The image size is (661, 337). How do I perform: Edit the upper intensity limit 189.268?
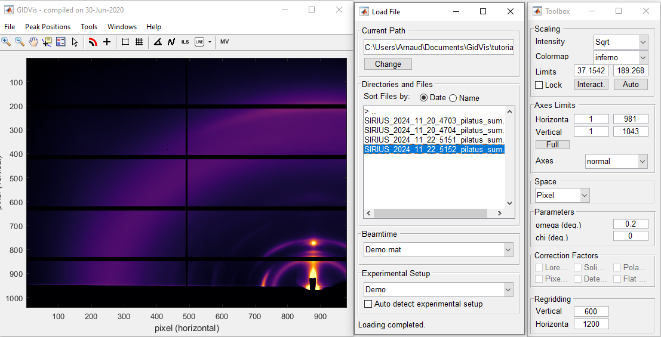coord(631,71)
